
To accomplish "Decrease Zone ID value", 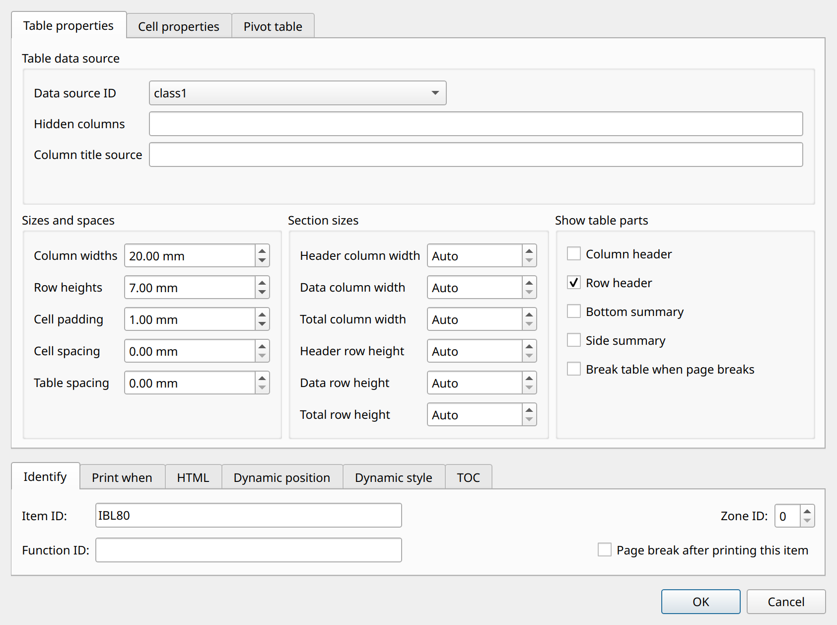I will click(x=807, y=521).
